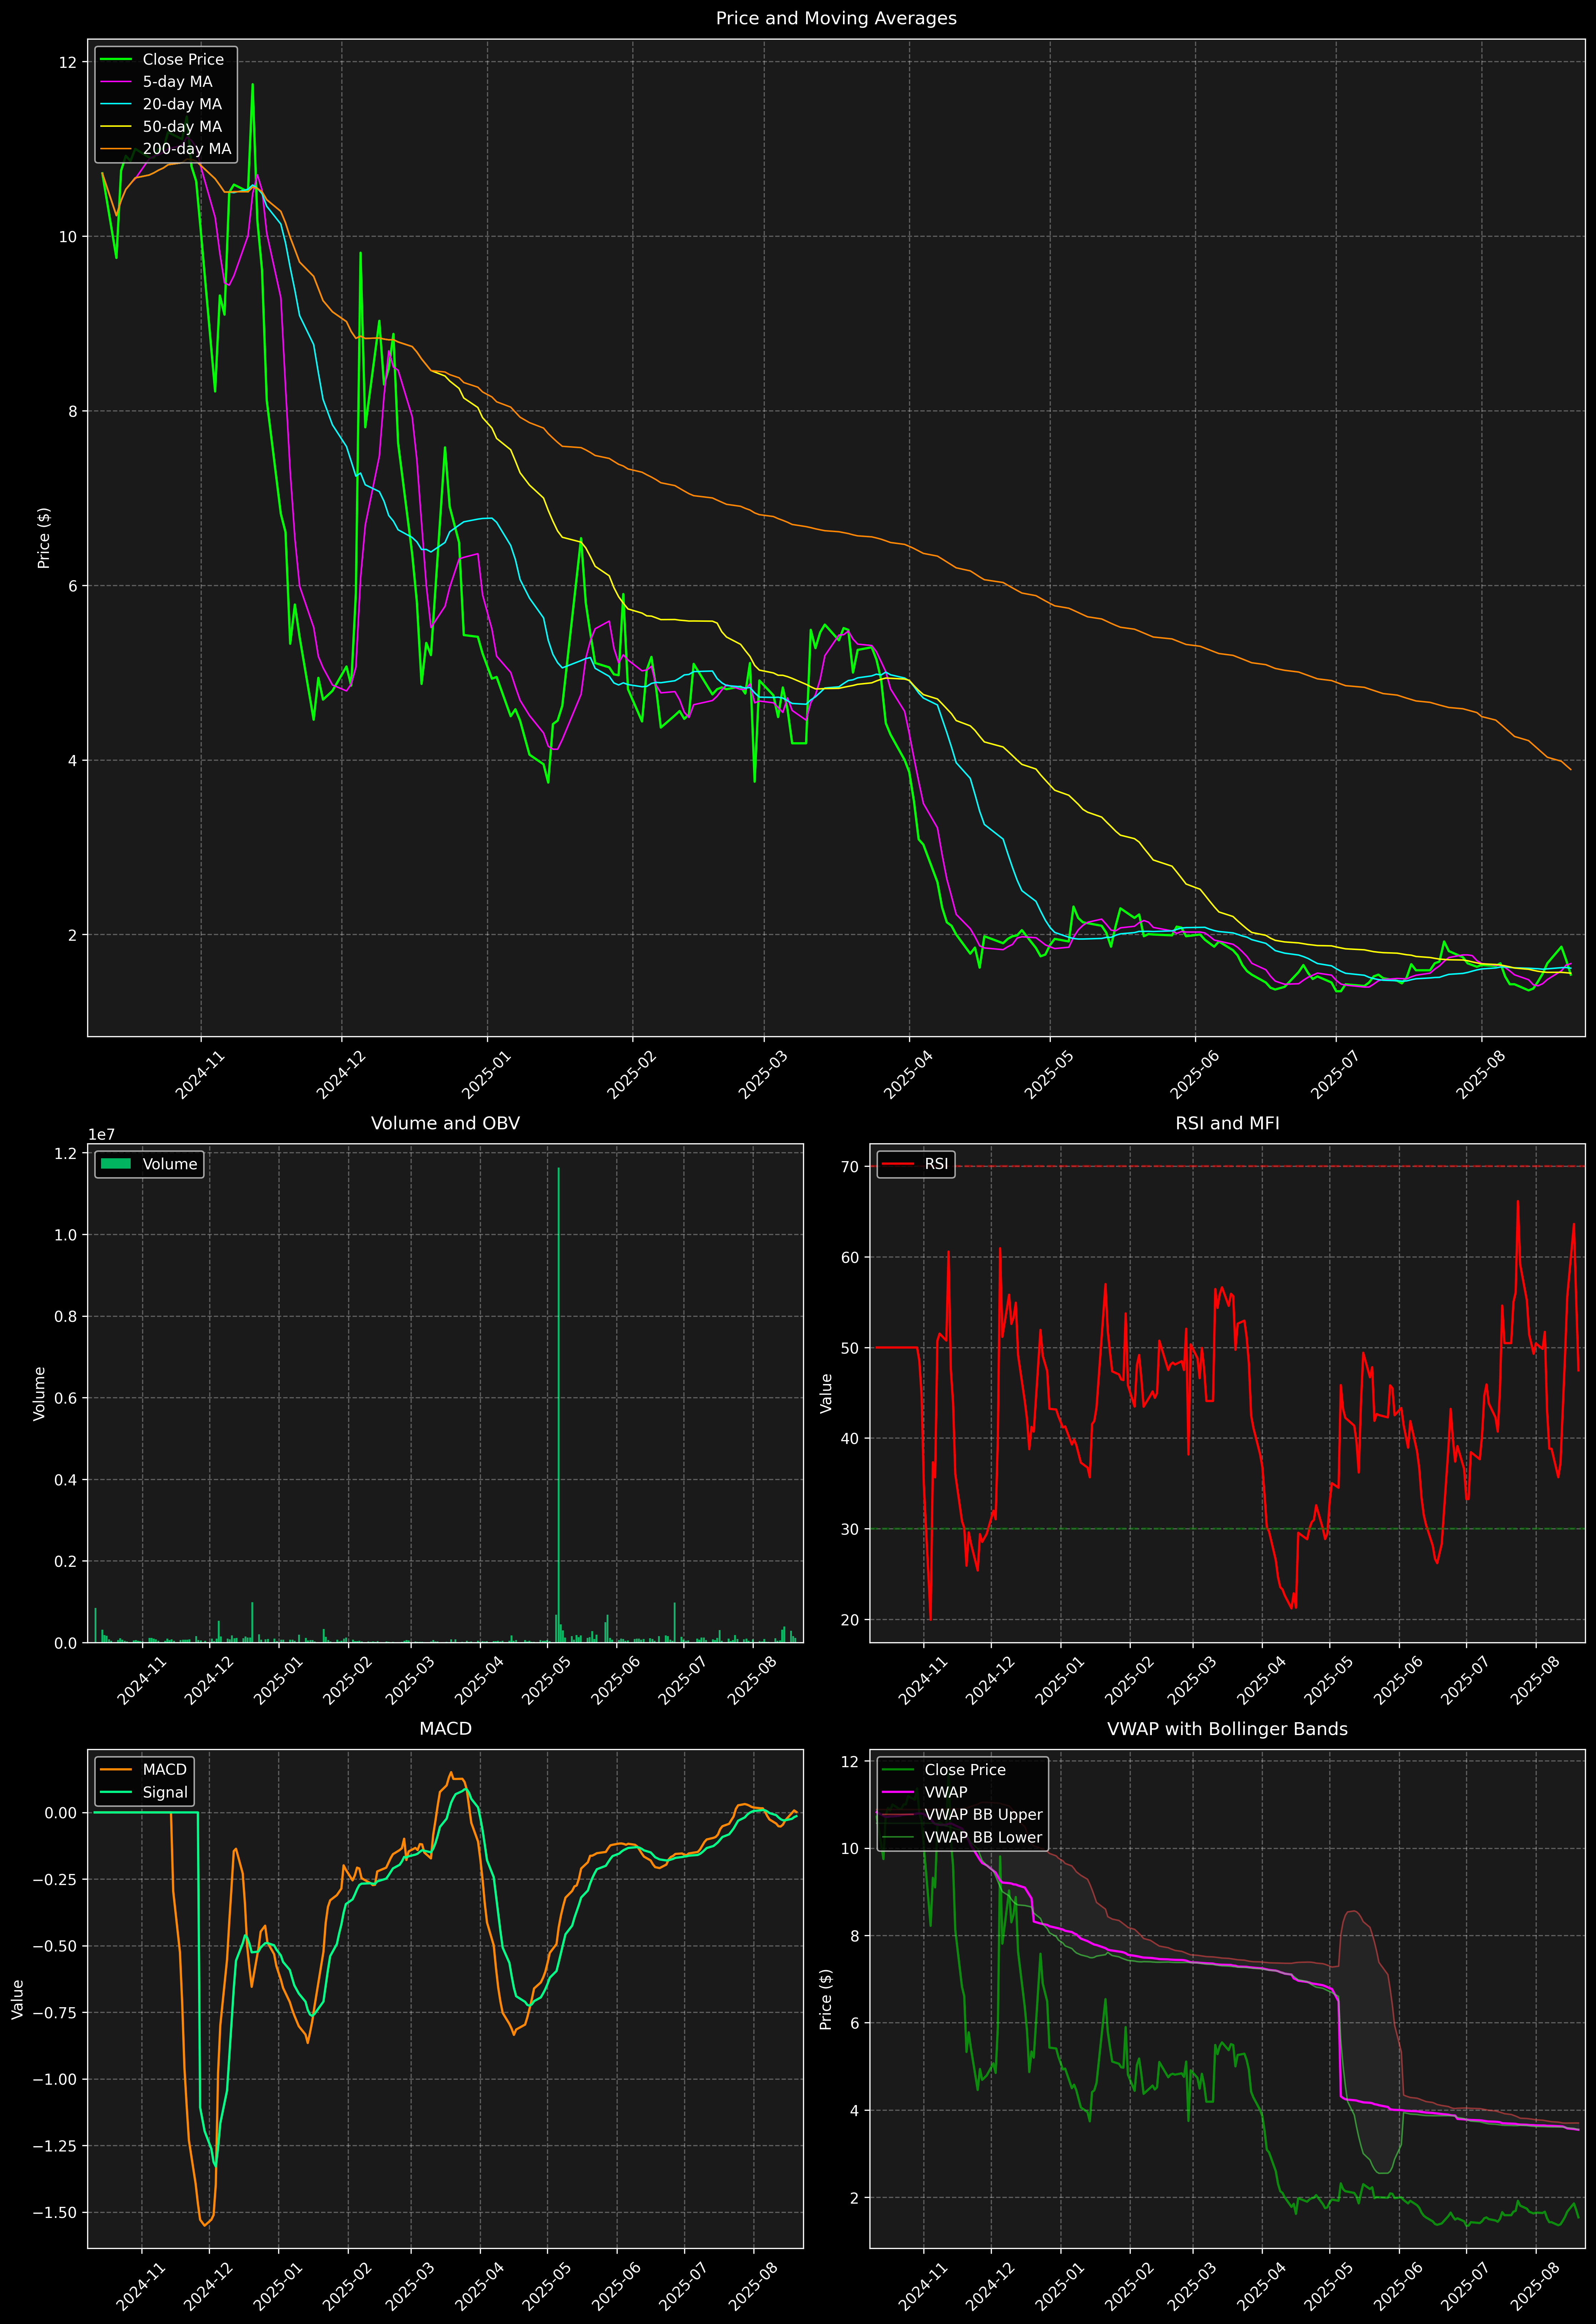
Task: Click the tall volume spike bar
Action: click(558, 1400)
